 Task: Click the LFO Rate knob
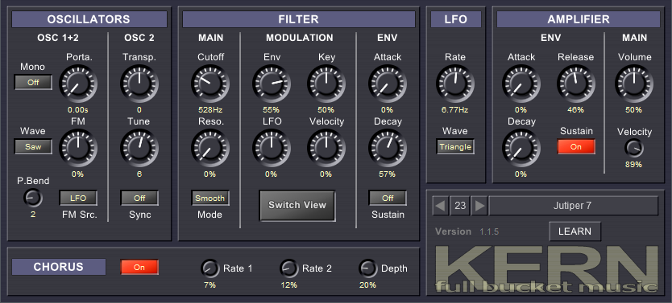(455, 84)
